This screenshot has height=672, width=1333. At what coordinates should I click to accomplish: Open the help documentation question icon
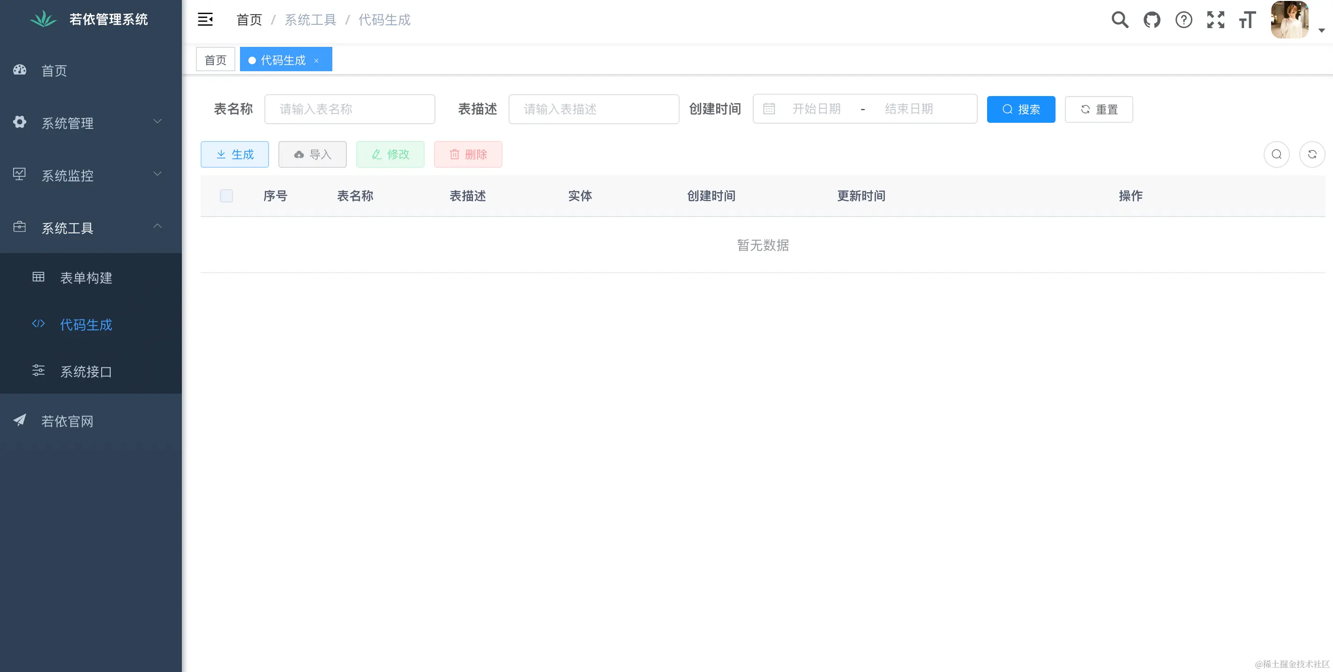point(1183,20)
